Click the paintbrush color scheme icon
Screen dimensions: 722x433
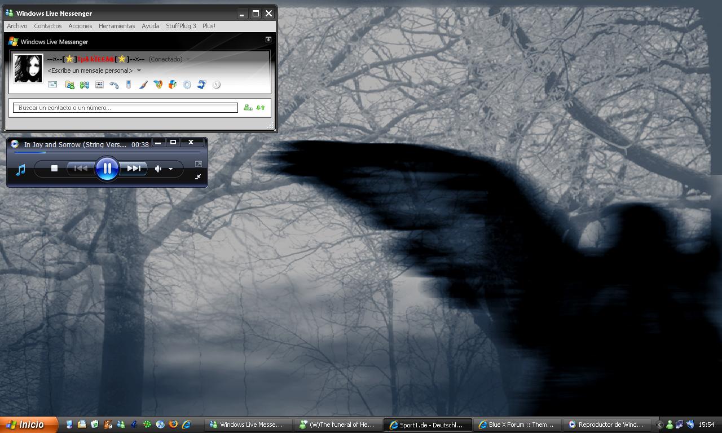point(143,85)
